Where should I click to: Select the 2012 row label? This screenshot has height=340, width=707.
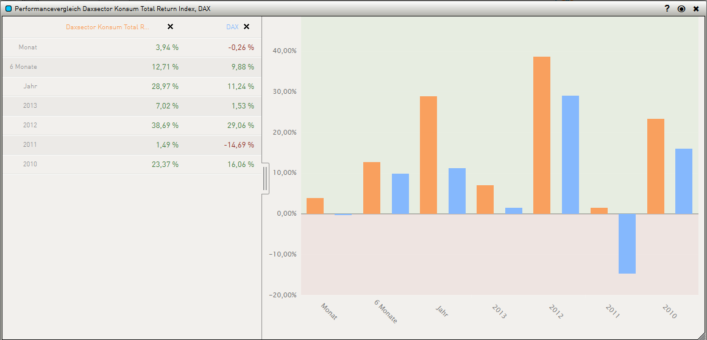click(30, 125)
